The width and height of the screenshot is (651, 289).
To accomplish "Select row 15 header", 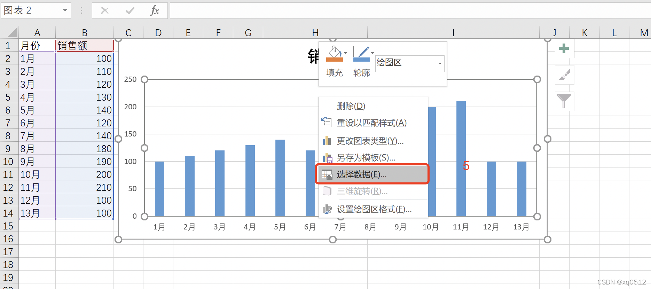I will coord(8,226).
